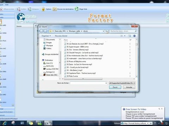Select file 03 - Ma Baker_1.mp3
This screenshot has width=169, height=126.
click(74, 70)
